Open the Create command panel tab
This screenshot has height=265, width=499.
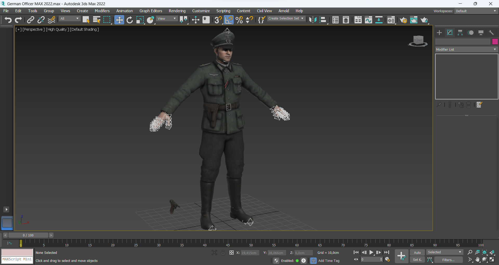[x=439, y=32]
